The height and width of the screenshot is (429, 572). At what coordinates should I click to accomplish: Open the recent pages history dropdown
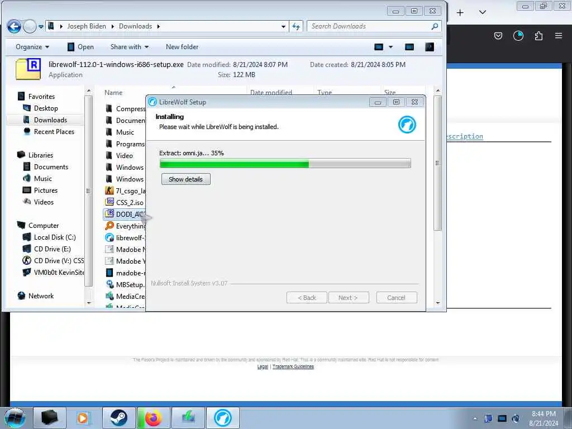coord(41,27)
